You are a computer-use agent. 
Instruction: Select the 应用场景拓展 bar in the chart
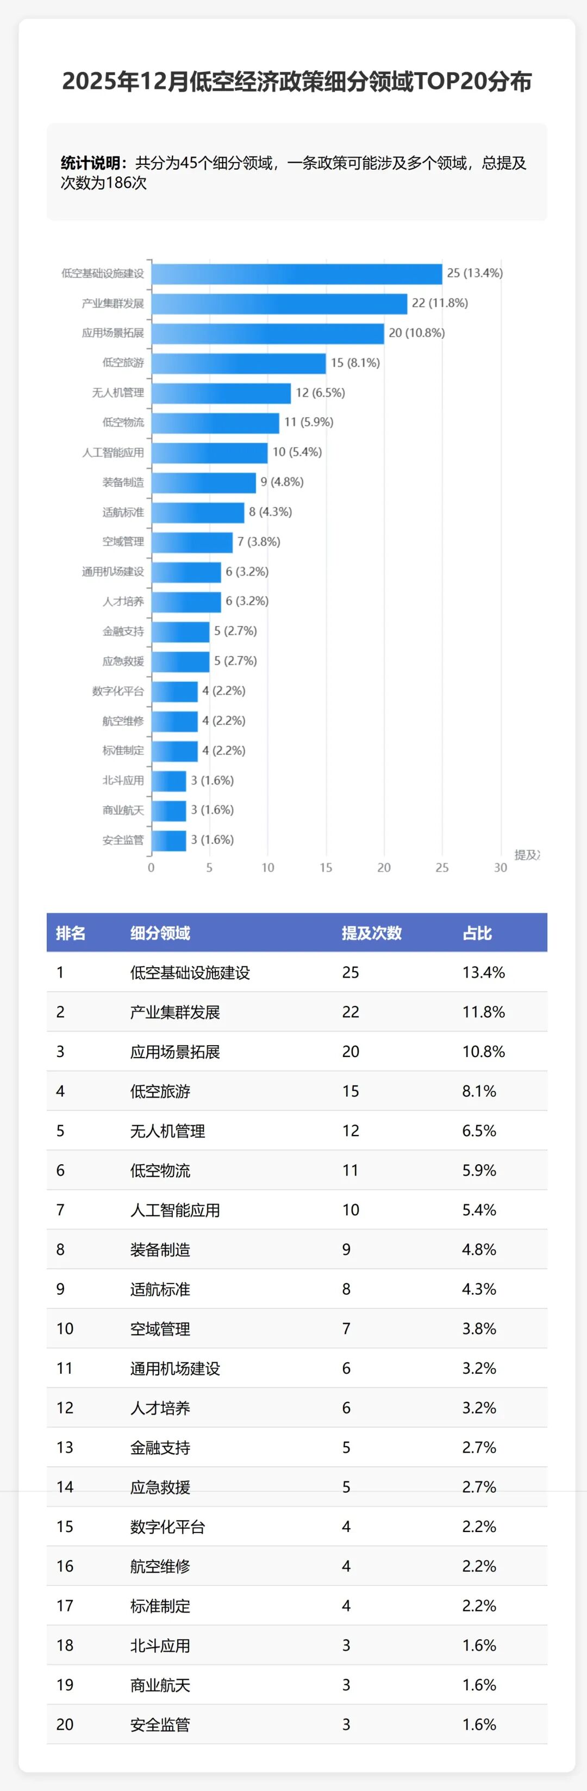[267, 334]
